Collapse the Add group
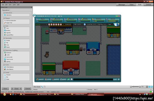Viewport: 154px width, 101px height. (4, 26)
